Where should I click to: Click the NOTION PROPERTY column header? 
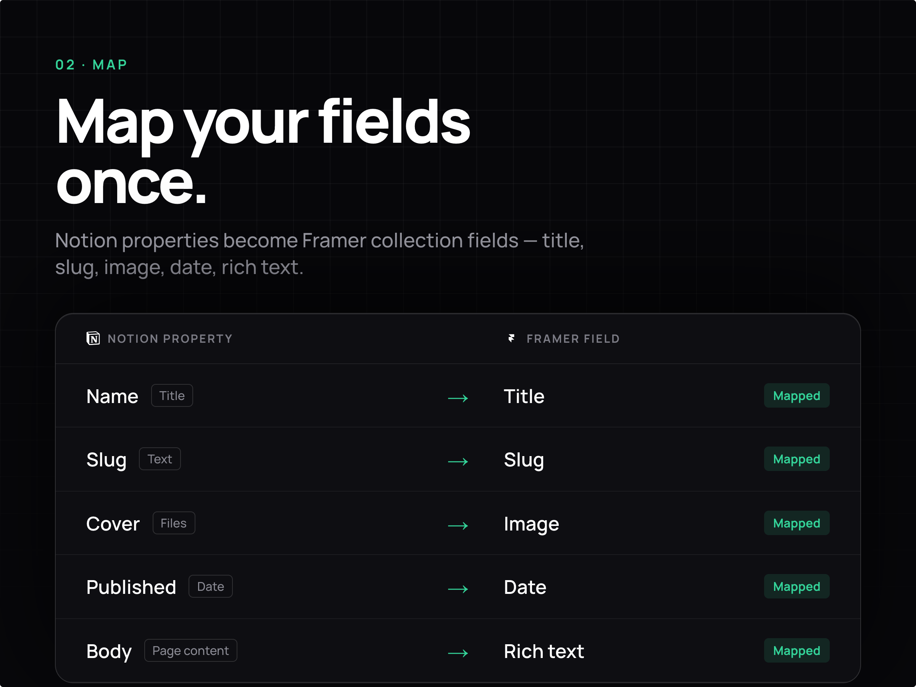(170, 339)
